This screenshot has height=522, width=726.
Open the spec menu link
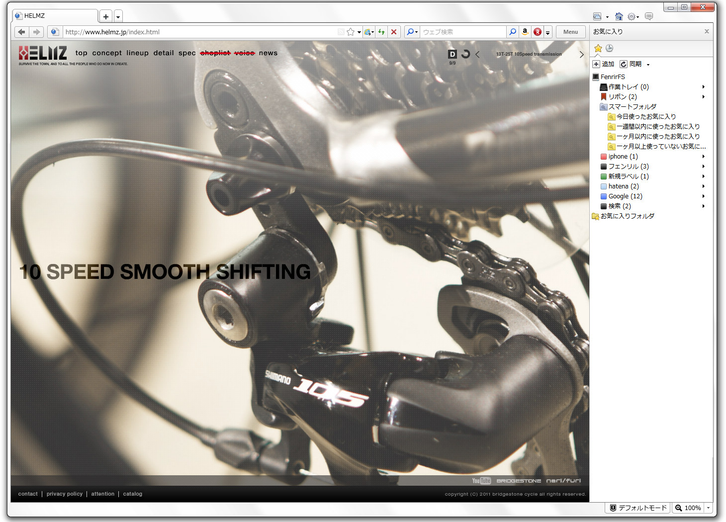click(187, 53)
